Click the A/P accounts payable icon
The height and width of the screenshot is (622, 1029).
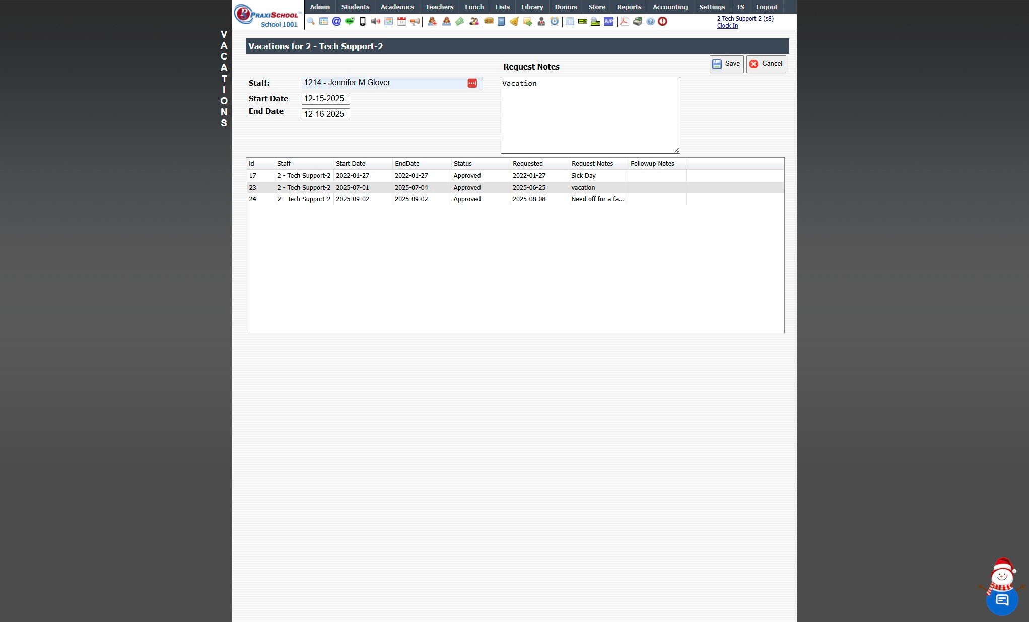point(609,21)
